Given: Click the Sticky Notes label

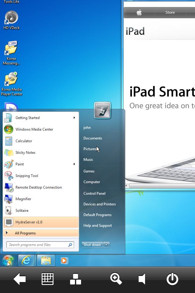Looking at the screenshot, I should tap(25, 153).
